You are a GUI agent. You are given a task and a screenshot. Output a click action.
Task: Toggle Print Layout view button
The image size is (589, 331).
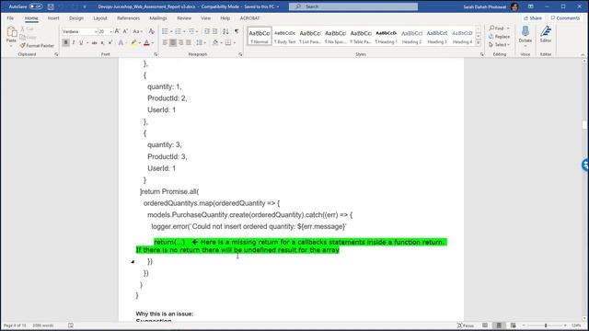(499, 325)
